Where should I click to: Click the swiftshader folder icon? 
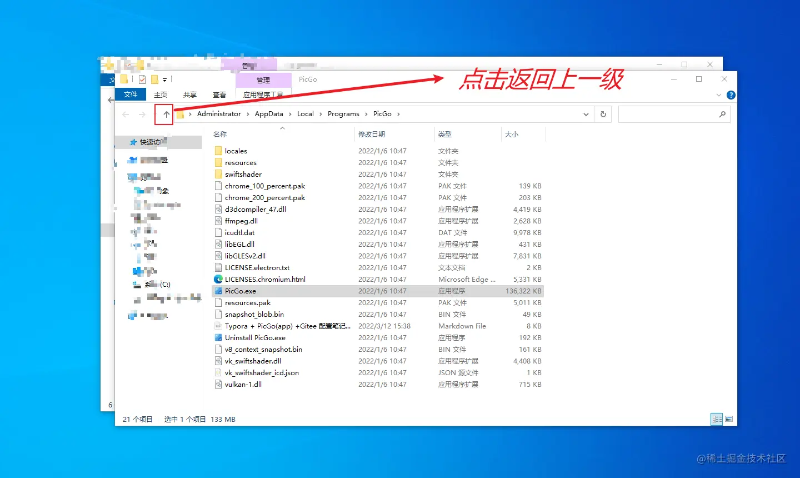(x=218, y=175)
